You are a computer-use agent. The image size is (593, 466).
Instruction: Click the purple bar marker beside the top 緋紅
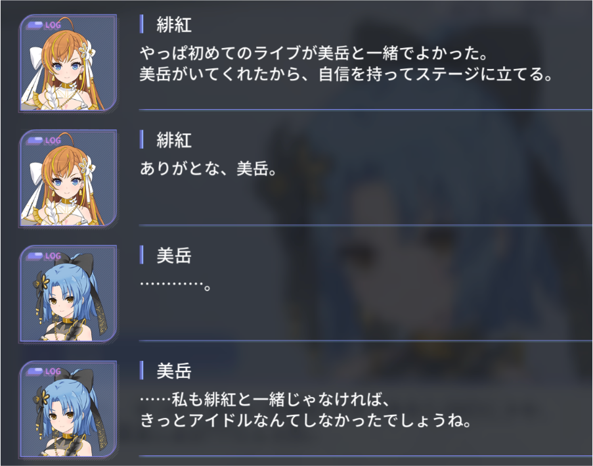[x=141, y=24]
